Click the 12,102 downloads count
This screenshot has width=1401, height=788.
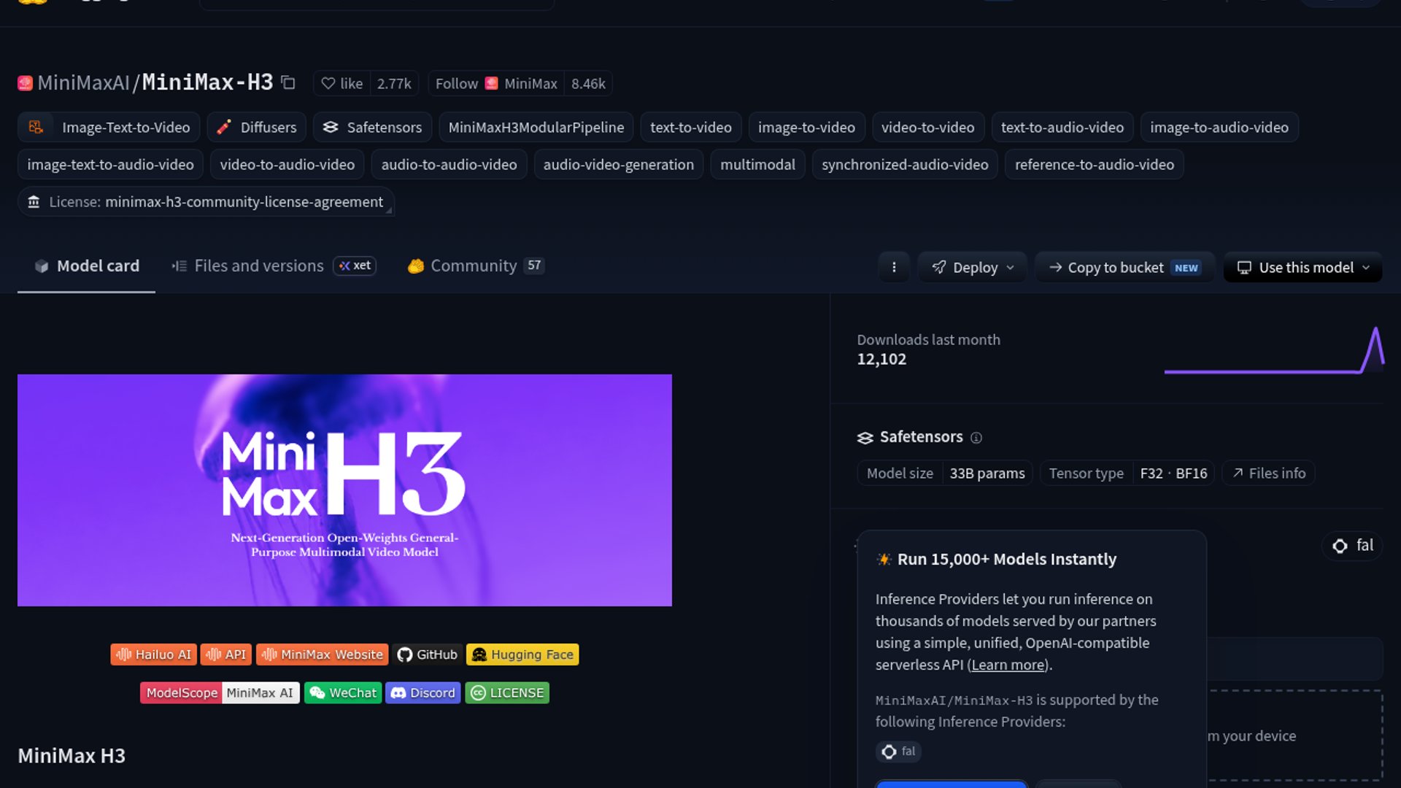pyautogui.click(x=881, y=359)
